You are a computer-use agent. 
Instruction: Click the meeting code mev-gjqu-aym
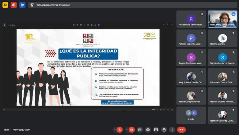pyautogui.click(x=22, y=130)
